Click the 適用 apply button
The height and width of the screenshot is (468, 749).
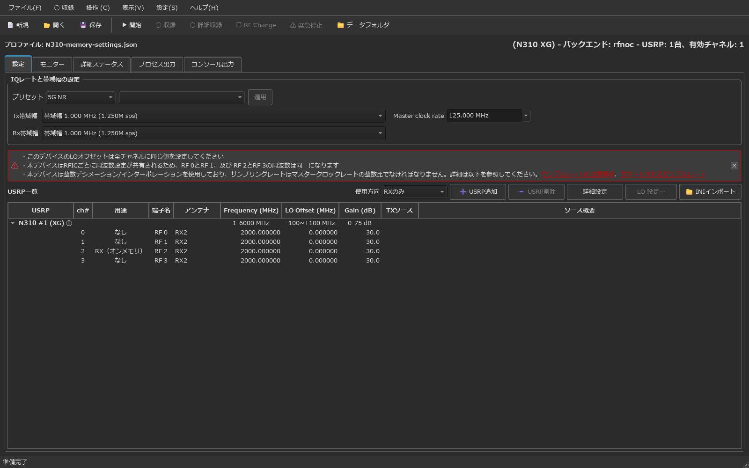click(260, 97)
